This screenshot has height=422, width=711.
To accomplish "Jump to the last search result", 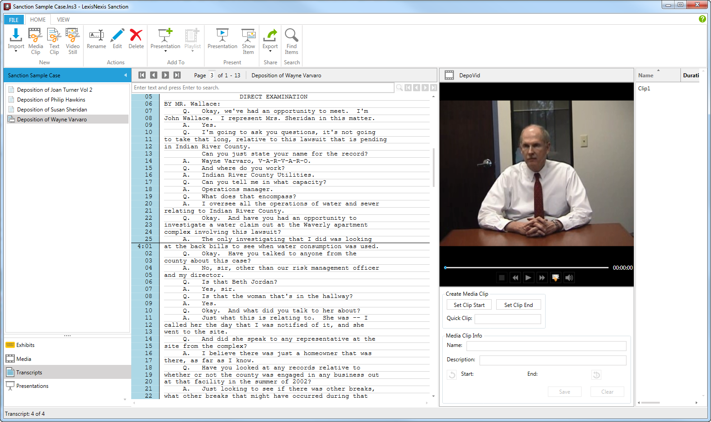I will [433, 88].
